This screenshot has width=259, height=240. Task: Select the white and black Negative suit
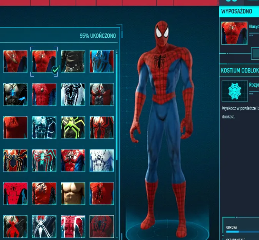[73, 95]
